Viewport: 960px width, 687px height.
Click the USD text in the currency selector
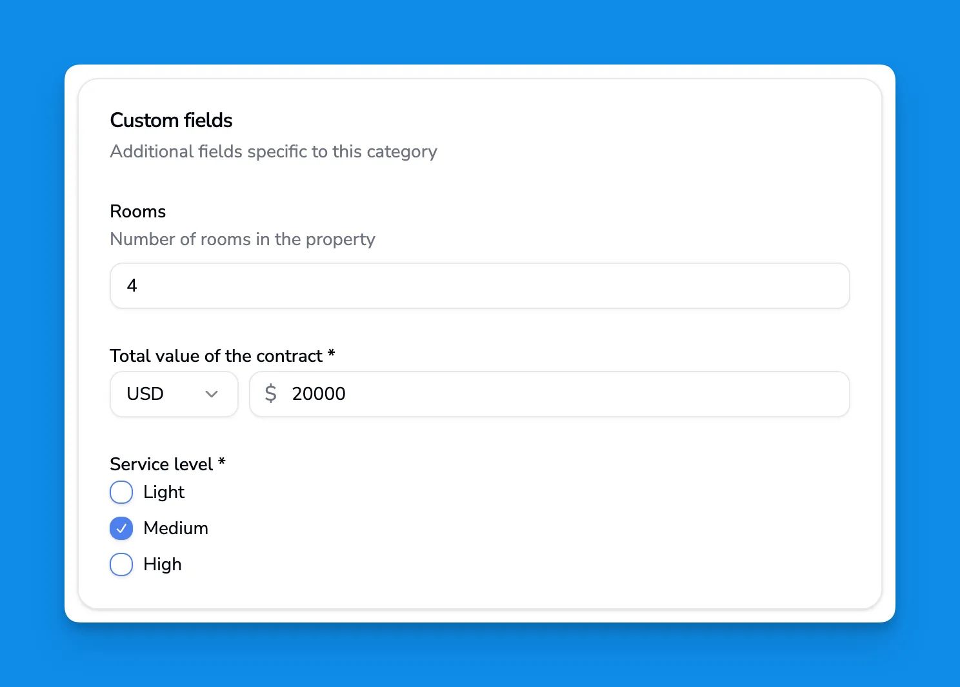(x=145, y=394)
